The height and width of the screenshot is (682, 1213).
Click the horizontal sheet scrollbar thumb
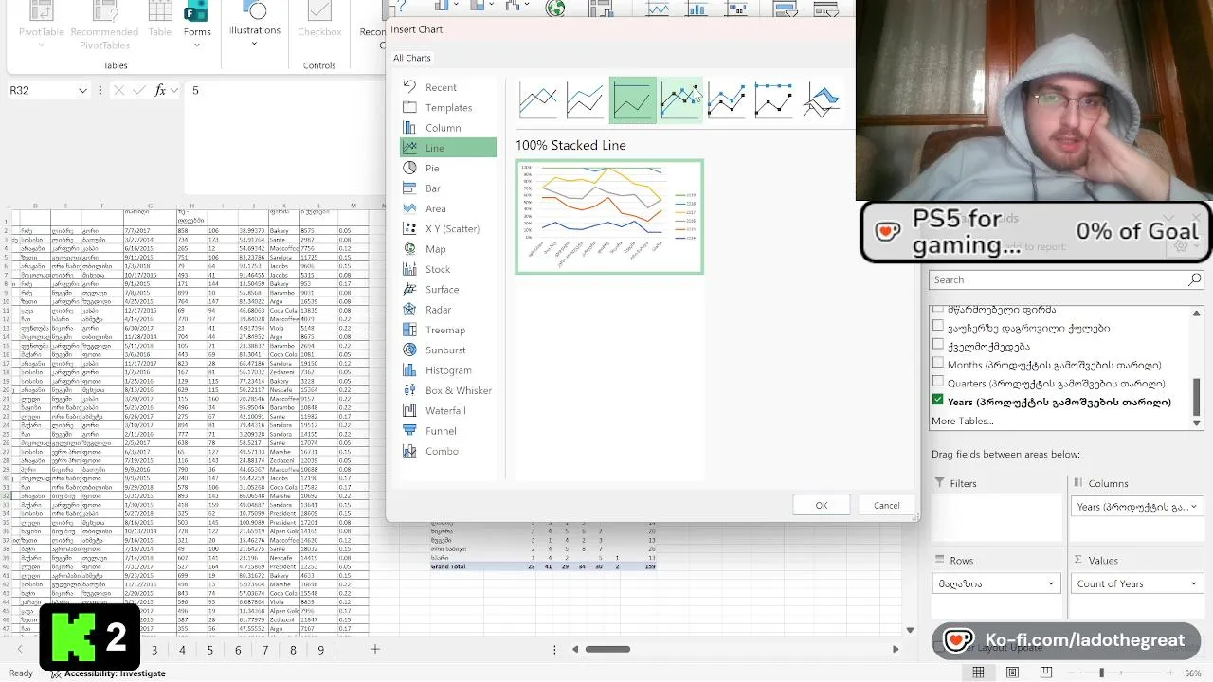(x=607, y=649)
